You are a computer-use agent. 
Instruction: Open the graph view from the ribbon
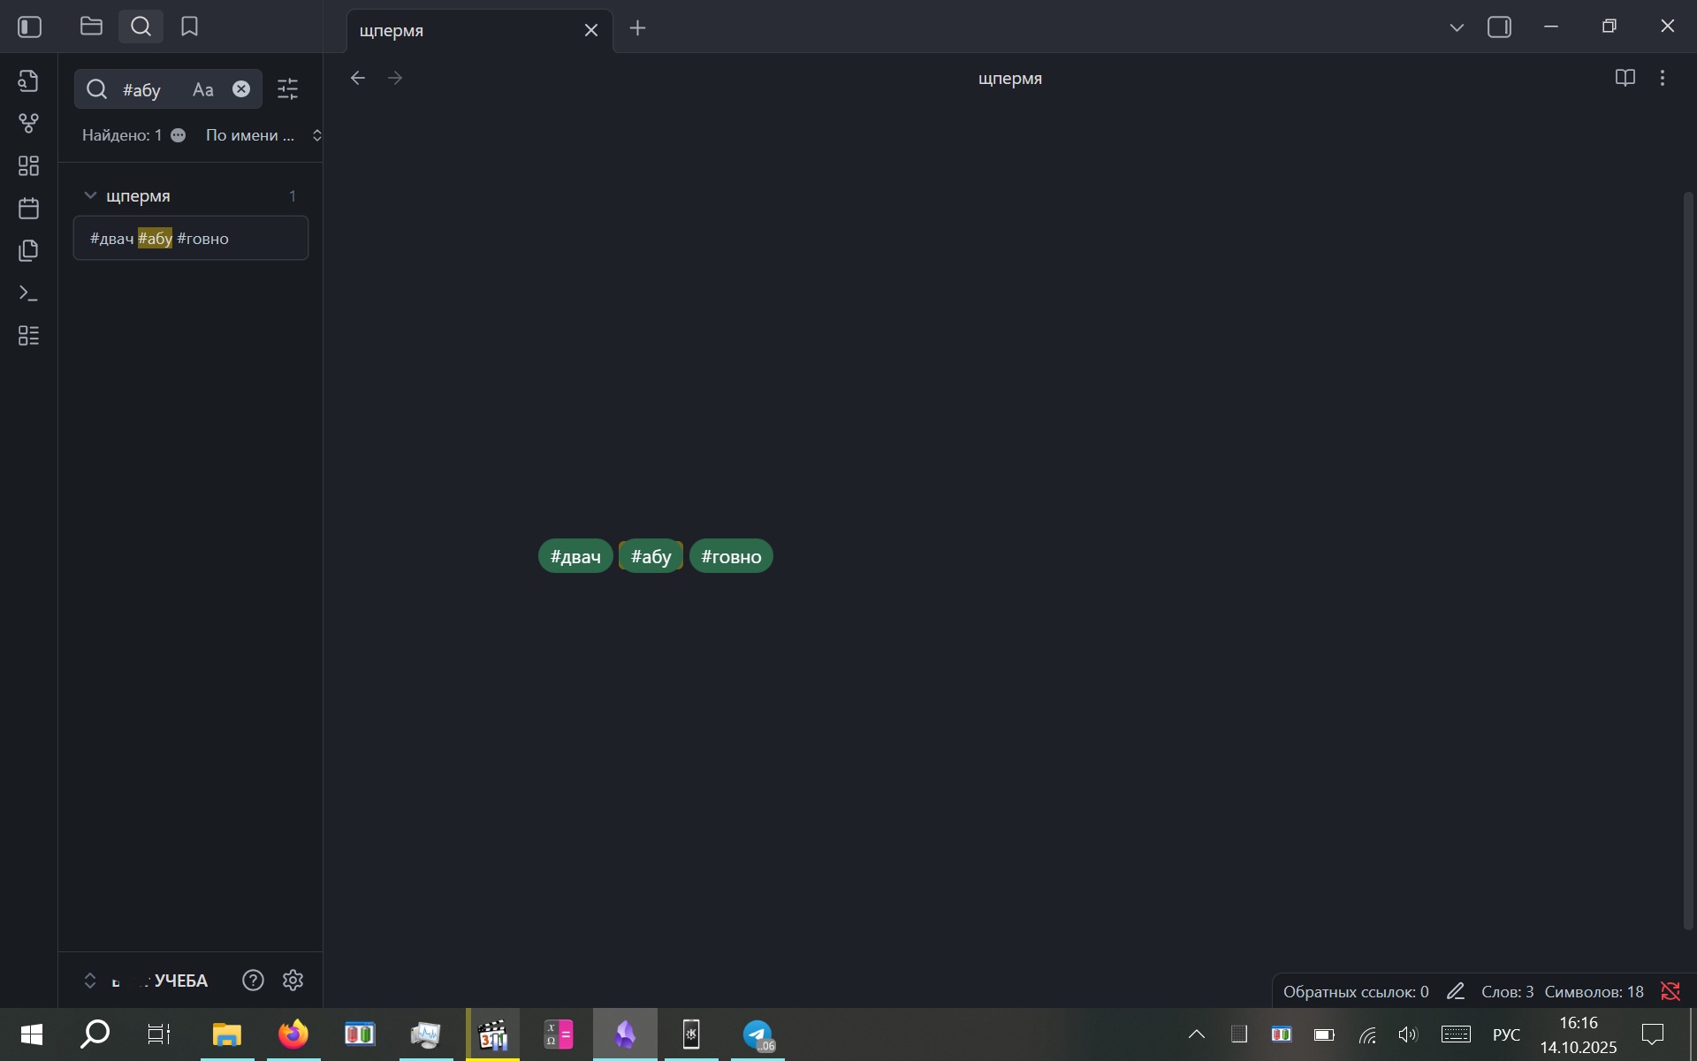[x=28, y=124]
